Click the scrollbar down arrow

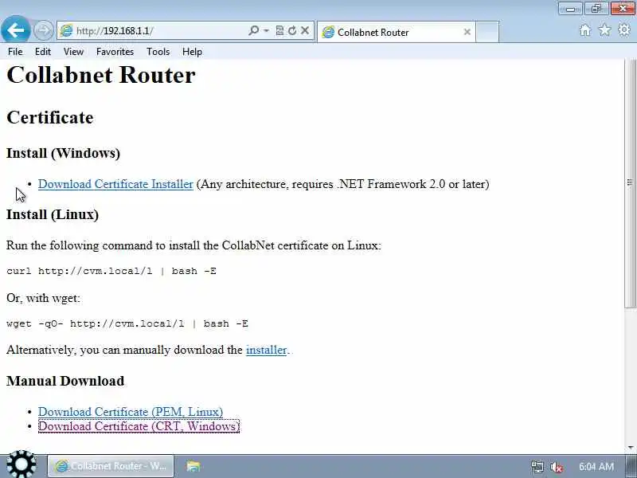(631, 448)
